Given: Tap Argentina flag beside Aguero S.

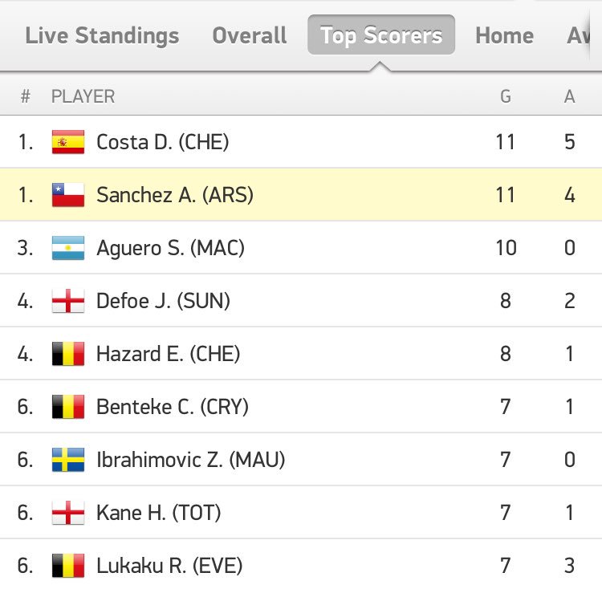Looking at the screenshot, I should [68, 248].
